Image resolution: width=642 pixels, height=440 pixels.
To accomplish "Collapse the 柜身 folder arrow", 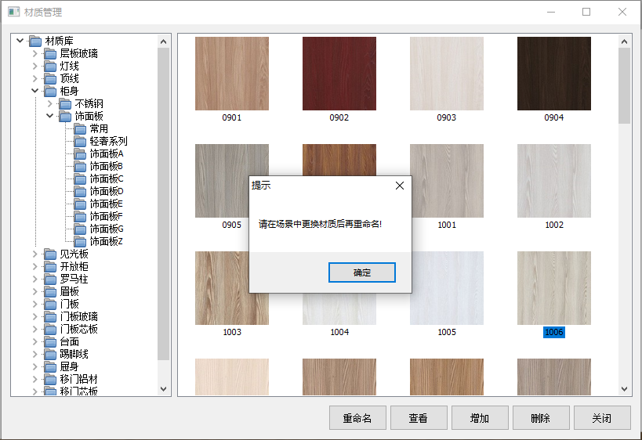I will (34, 91).
